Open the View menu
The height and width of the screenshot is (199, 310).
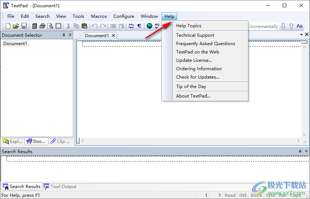click(61, 16)
